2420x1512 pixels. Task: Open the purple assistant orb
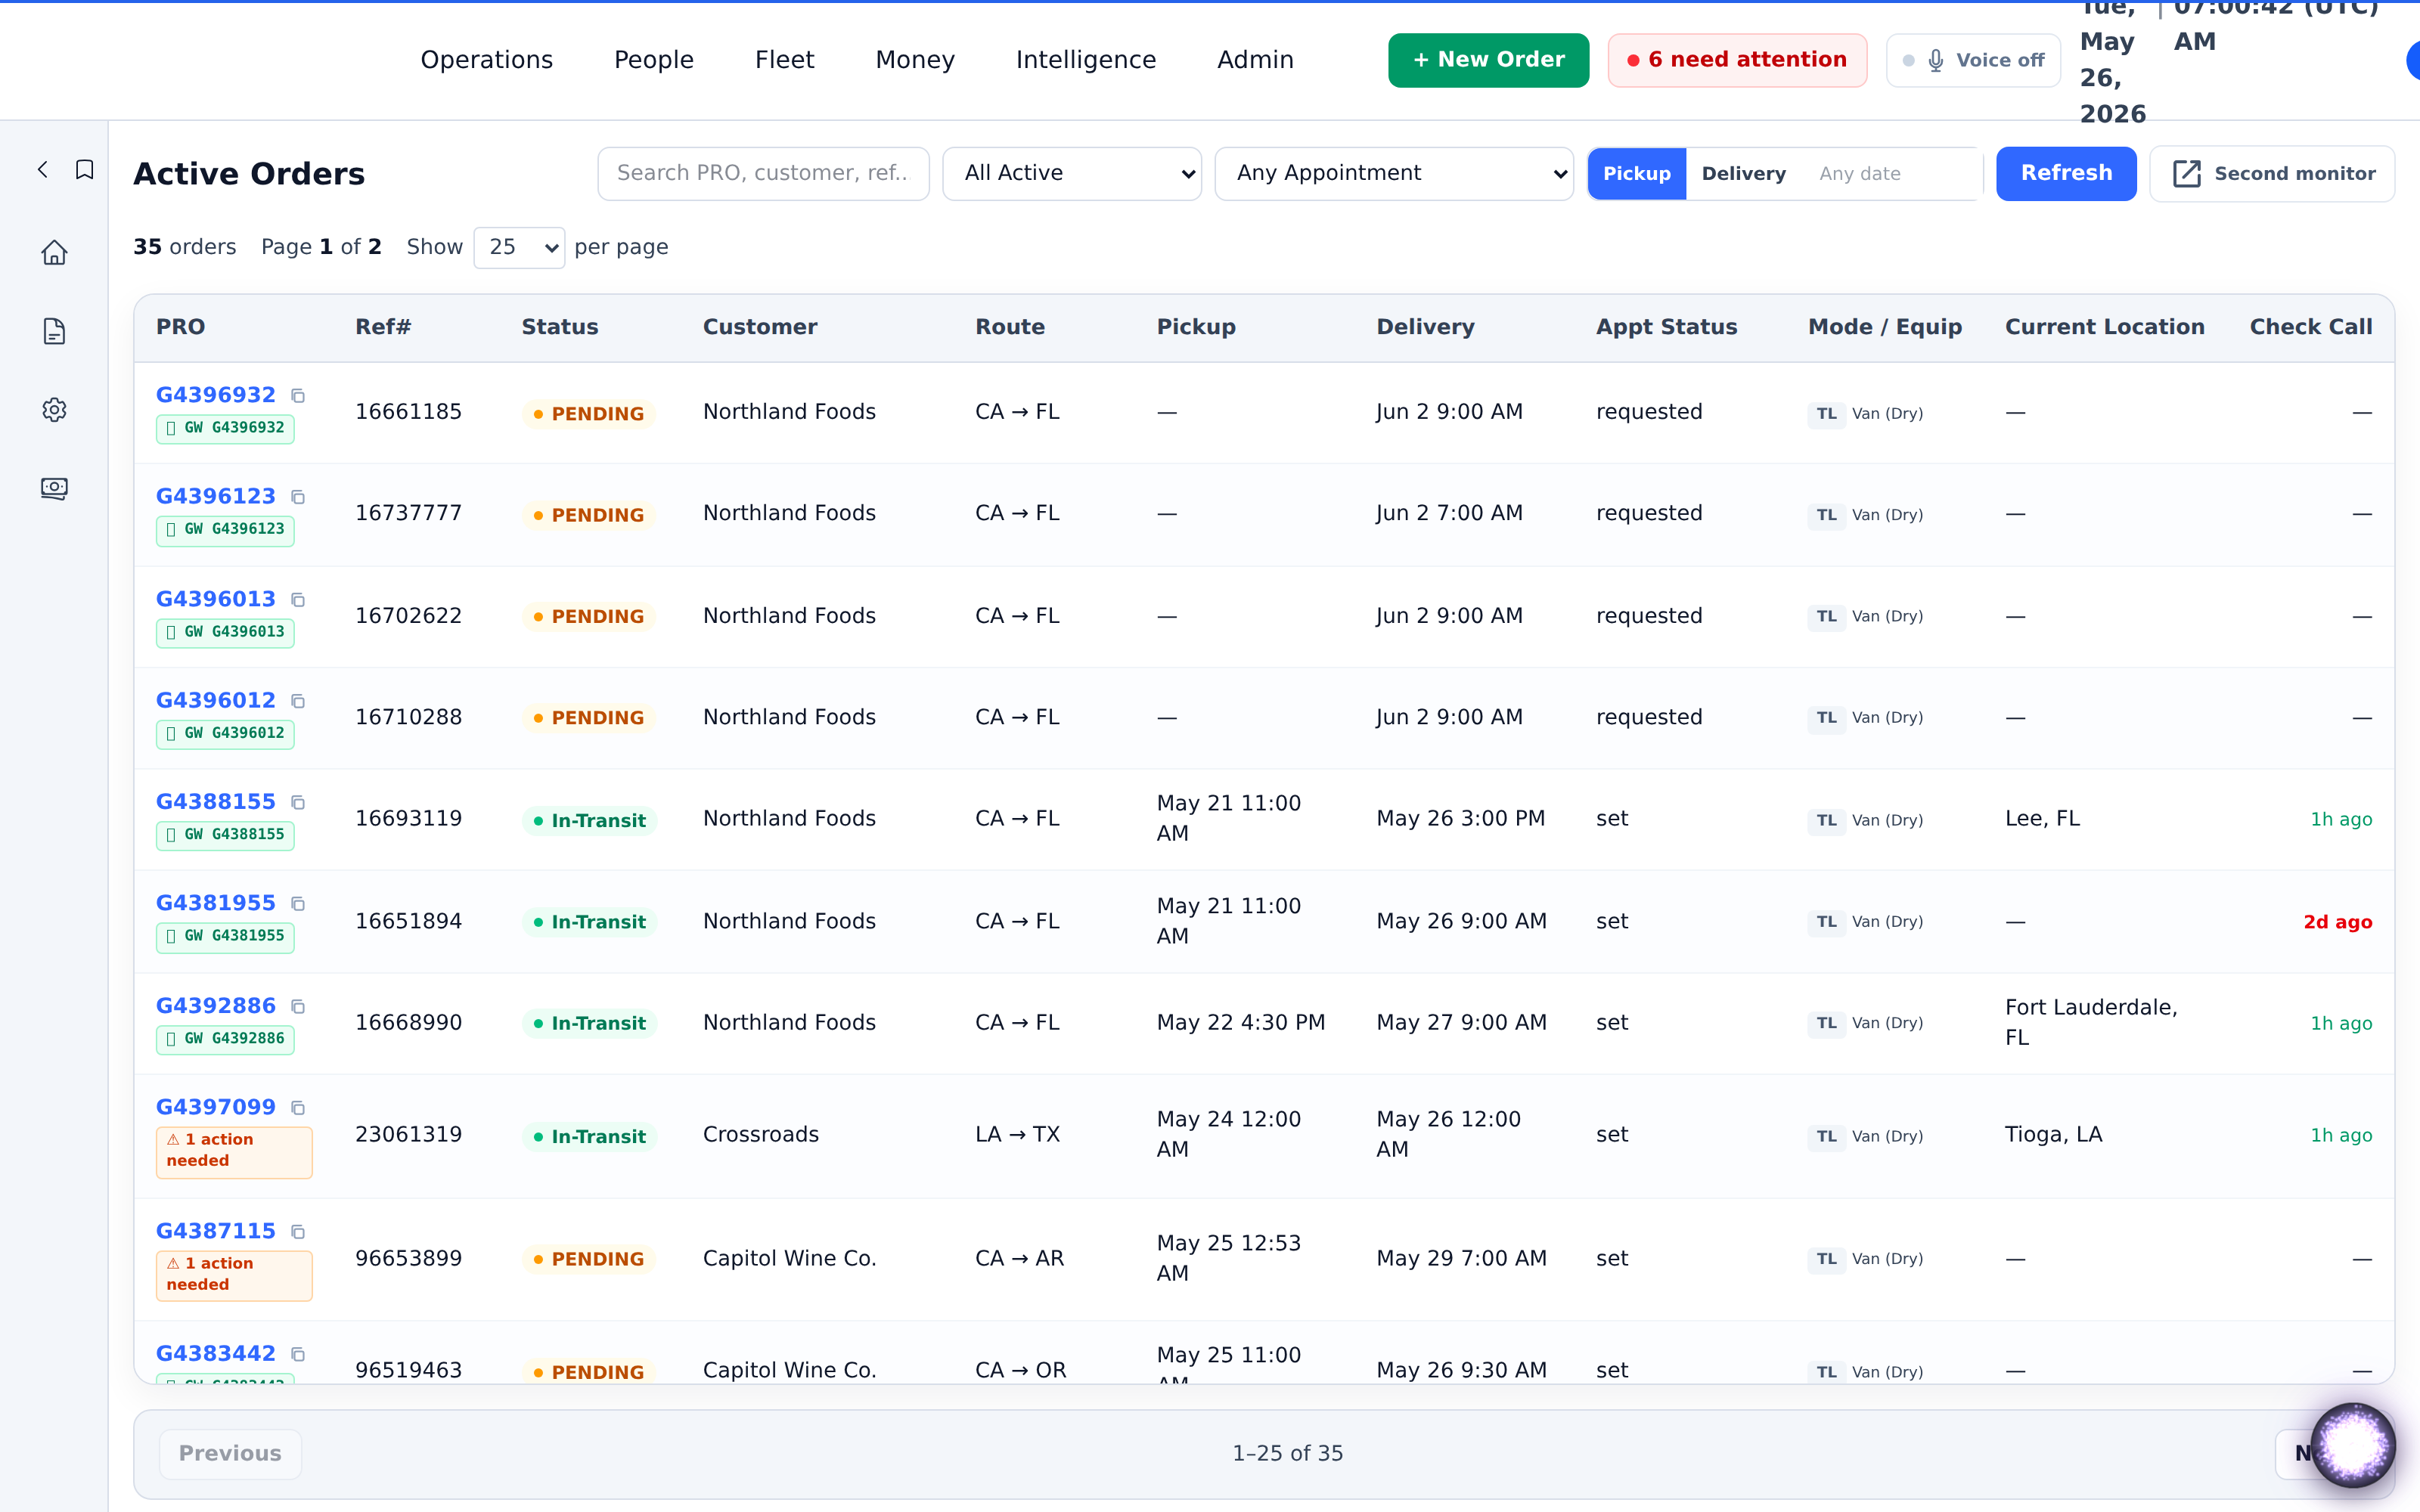click(x=2352, y=1444)
